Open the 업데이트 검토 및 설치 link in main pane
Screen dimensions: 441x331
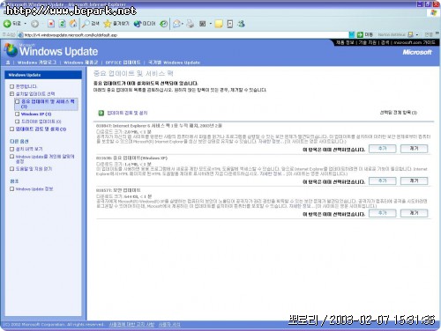[127, 113]
